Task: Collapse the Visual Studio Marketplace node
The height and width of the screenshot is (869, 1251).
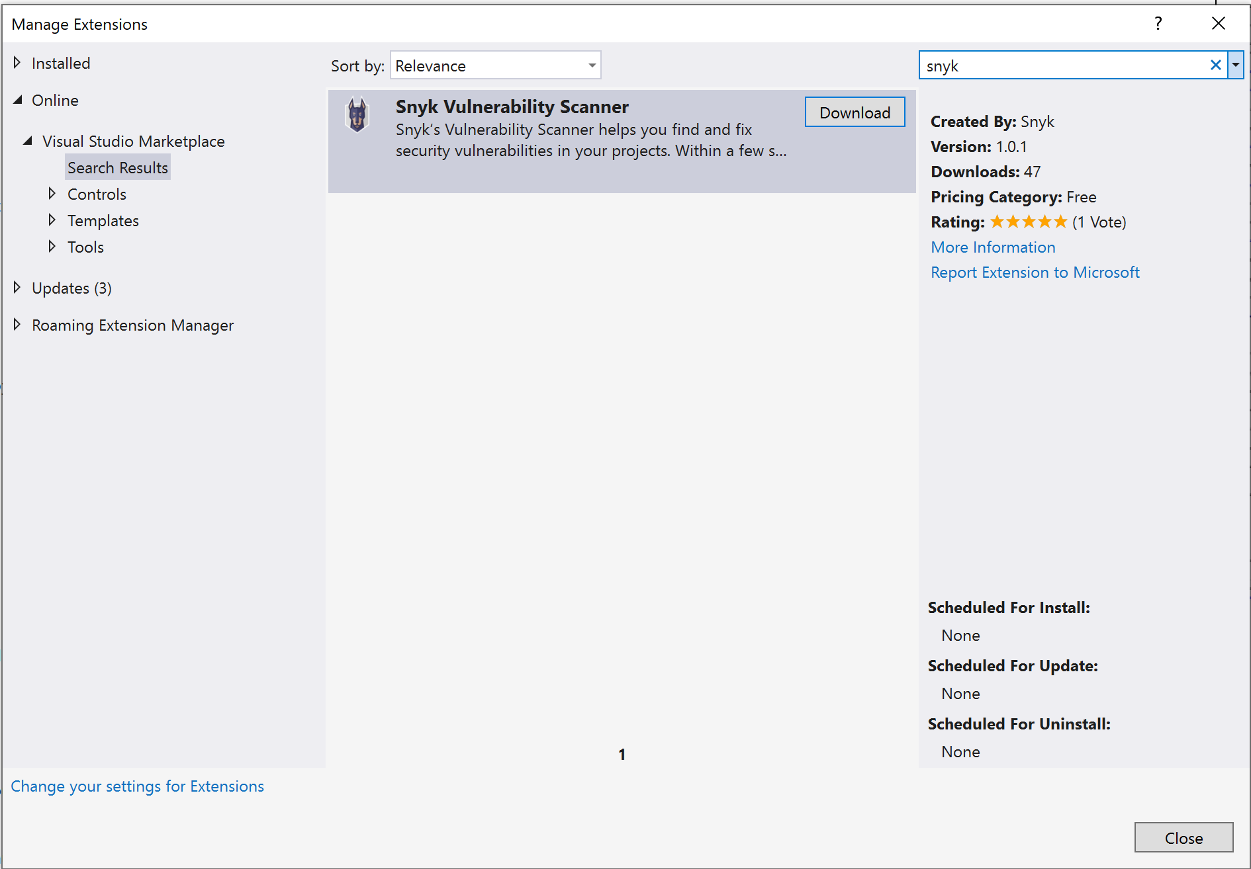Action: coord(28,141)
